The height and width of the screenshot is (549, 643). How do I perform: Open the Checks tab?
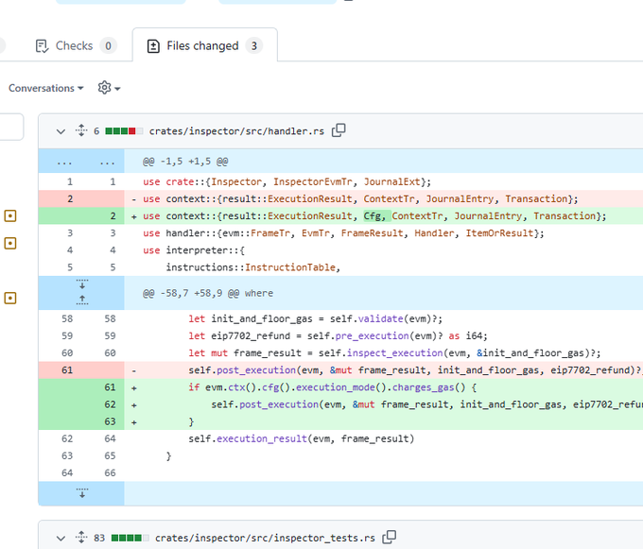(76, 46)
